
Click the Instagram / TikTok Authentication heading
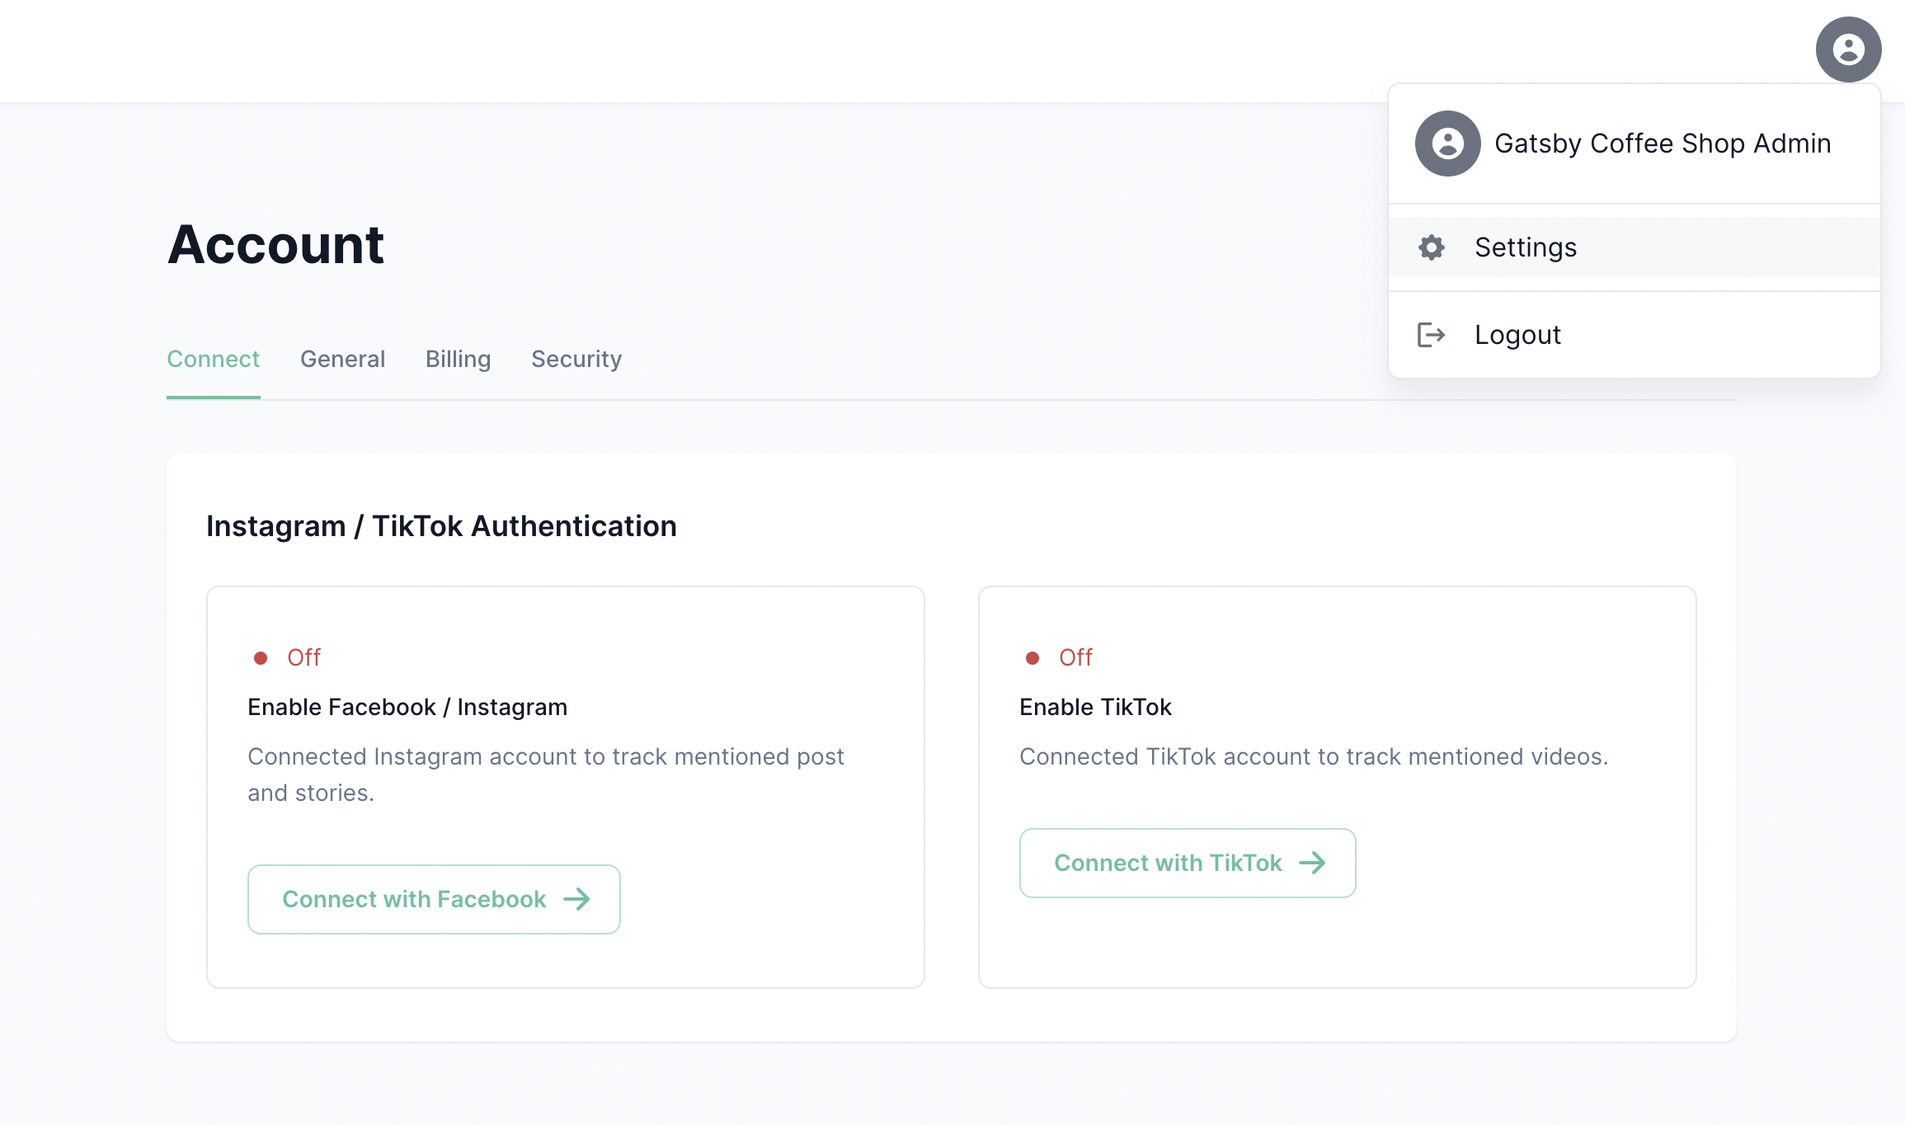441,526
